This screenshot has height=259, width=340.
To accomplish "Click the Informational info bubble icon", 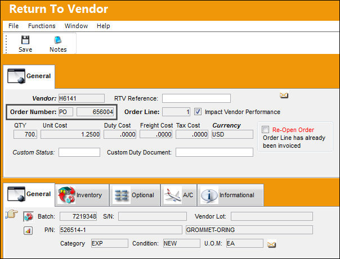I will (209, 195).
